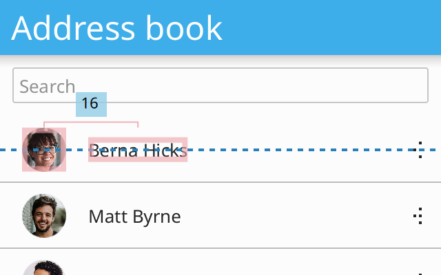The image size is (441, 275).
Task: Click the top dot of the third contact's menu
Action: (x=420, y=274)
